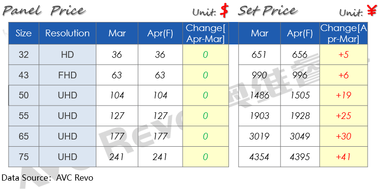Screen dimensions: 382x194
Task: Click the 75 inch size cell
Action: (24, 157)
